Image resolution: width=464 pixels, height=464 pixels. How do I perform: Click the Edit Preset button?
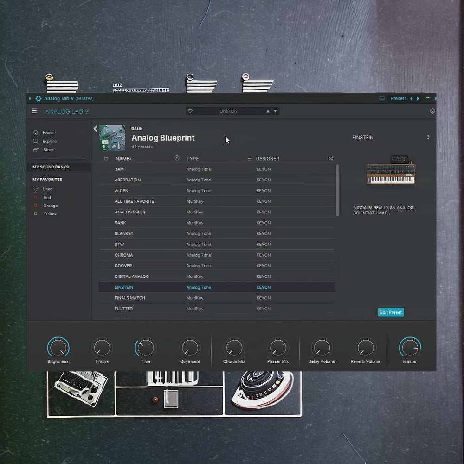[391, 312]
